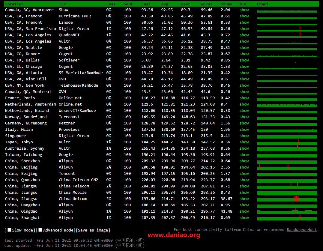Show MTR for San Francisco Digital Ocean
This screenshot has width=323, height=251.
(244, 28)
